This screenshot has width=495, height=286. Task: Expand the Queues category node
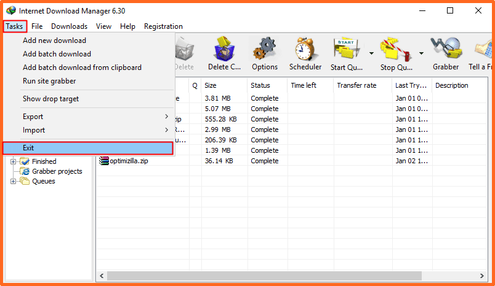click(x=14, y=182)
